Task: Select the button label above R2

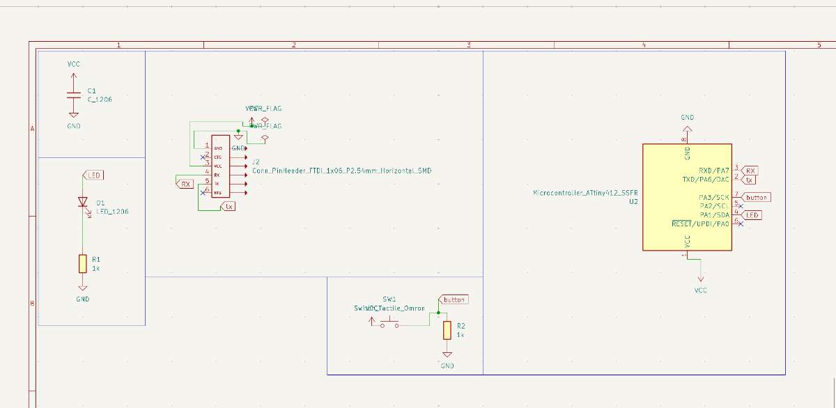Action: 453,299
